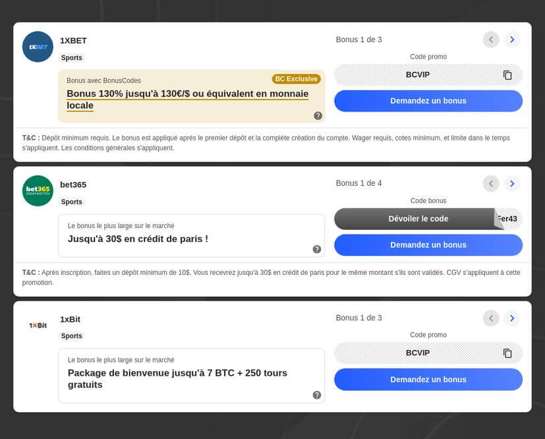Viewport: 545px width, 439px height.
Task: Select the BC Exclusive badge
Action: coord(297,79)
